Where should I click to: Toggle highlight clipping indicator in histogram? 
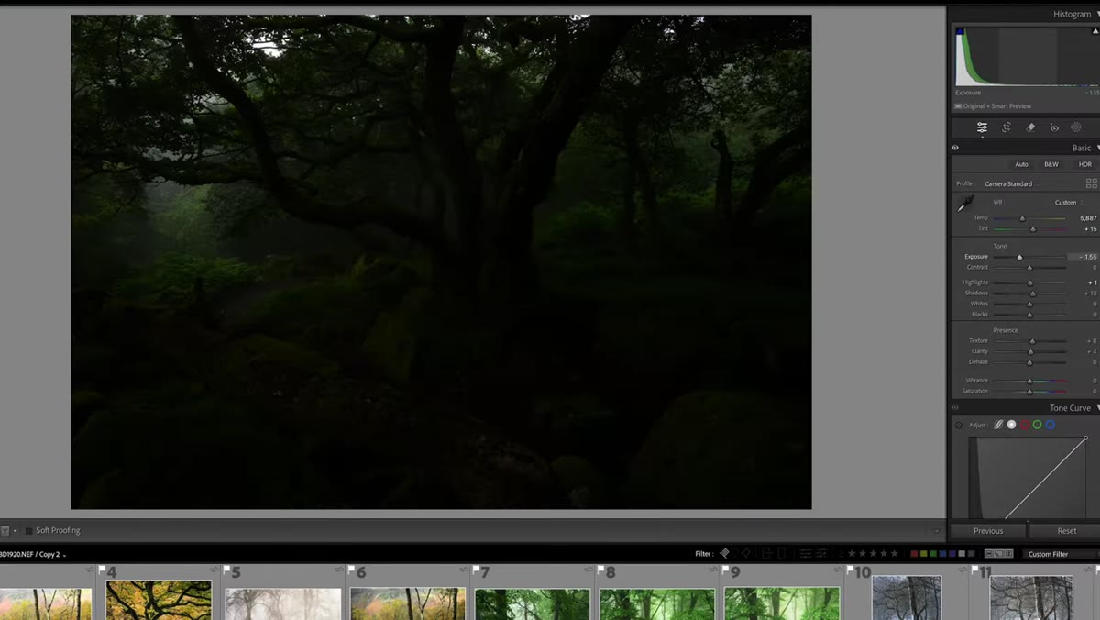(1094, 31)
